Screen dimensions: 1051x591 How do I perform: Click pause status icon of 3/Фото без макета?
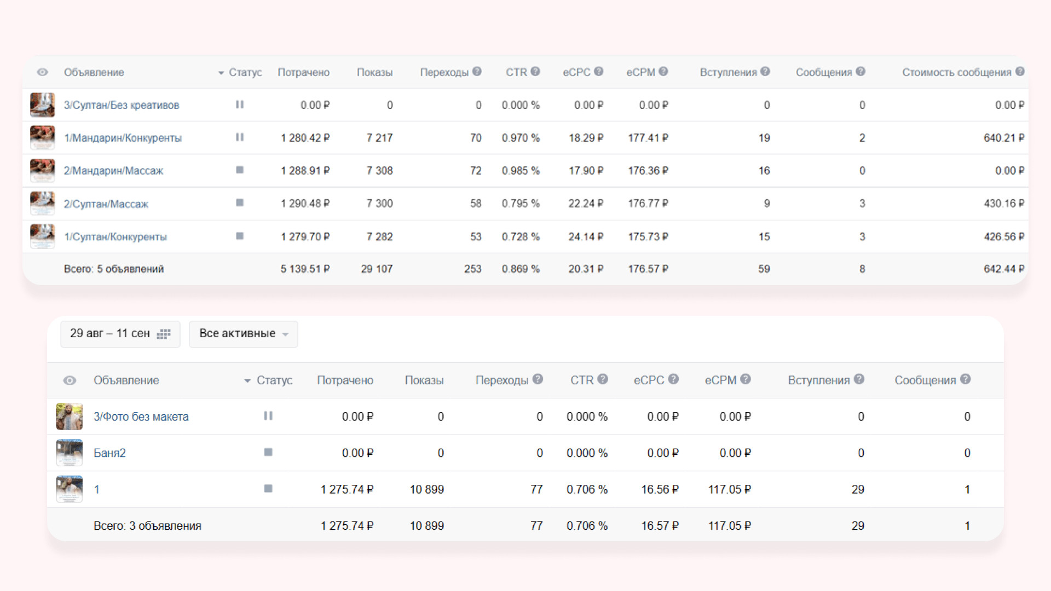click(x=268, y=416)
